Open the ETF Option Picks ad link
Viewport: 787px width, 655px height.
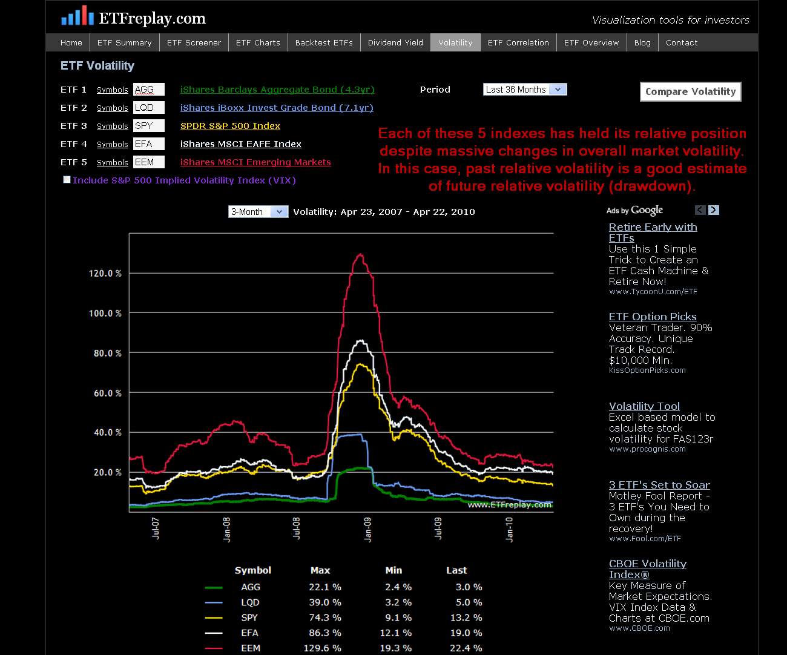653,317
